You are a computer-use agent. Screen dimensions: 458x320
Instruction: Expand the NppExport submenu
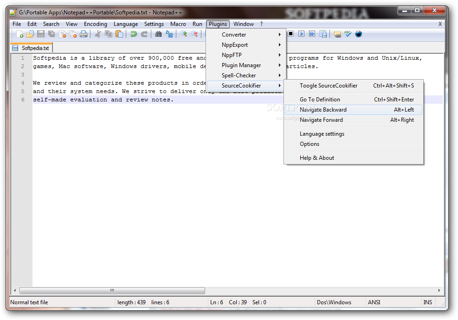[x=246, y=45]
